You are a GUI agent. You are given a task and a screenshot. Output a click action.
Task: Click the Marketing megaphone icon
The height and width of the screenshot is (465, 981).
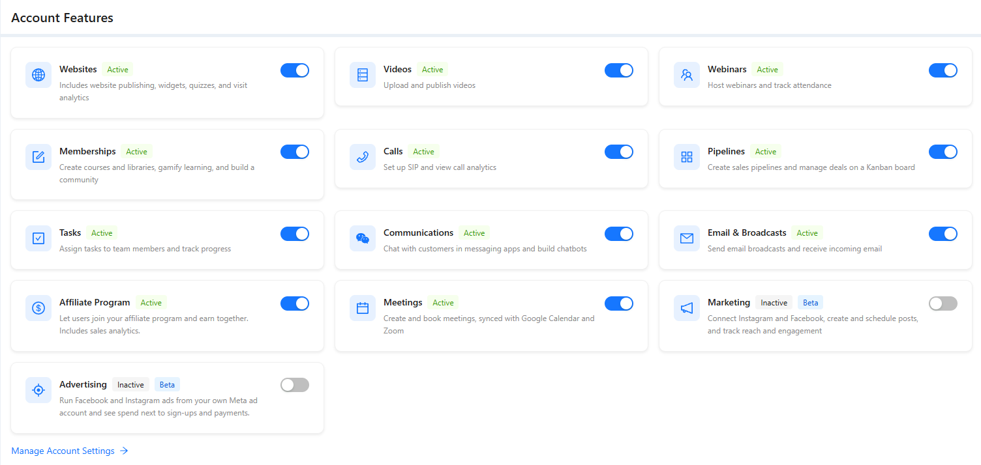point(687,308)
